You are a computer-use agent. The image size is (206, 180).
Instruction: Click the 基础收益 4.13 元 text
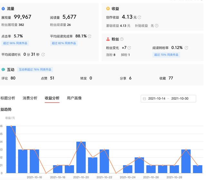click(x=118, y=26)
